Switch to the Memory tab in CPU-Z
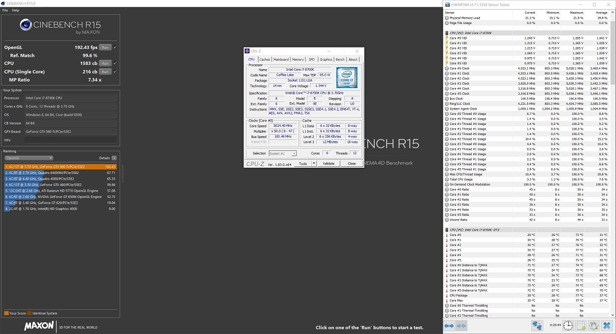 298,60
